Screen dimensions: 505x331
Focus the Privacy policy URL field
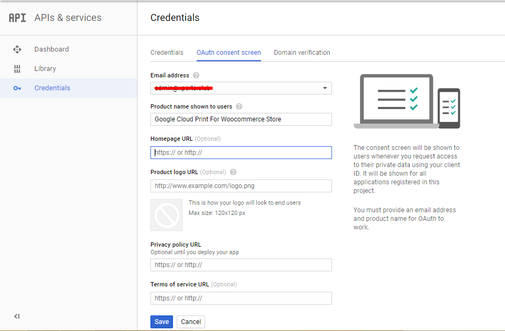(241, 265)
